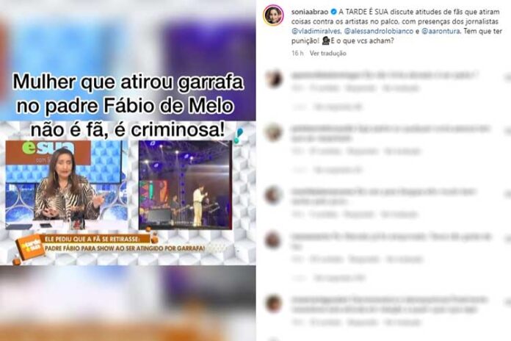Expand replies under the fourth comment

[339, 278]
